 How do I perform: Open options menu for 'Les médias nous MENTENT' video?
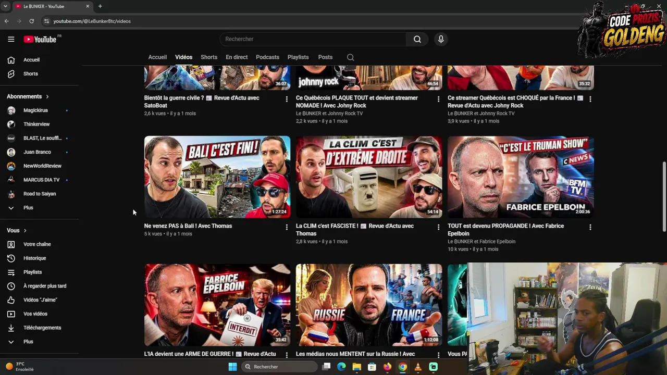[438, 355]
